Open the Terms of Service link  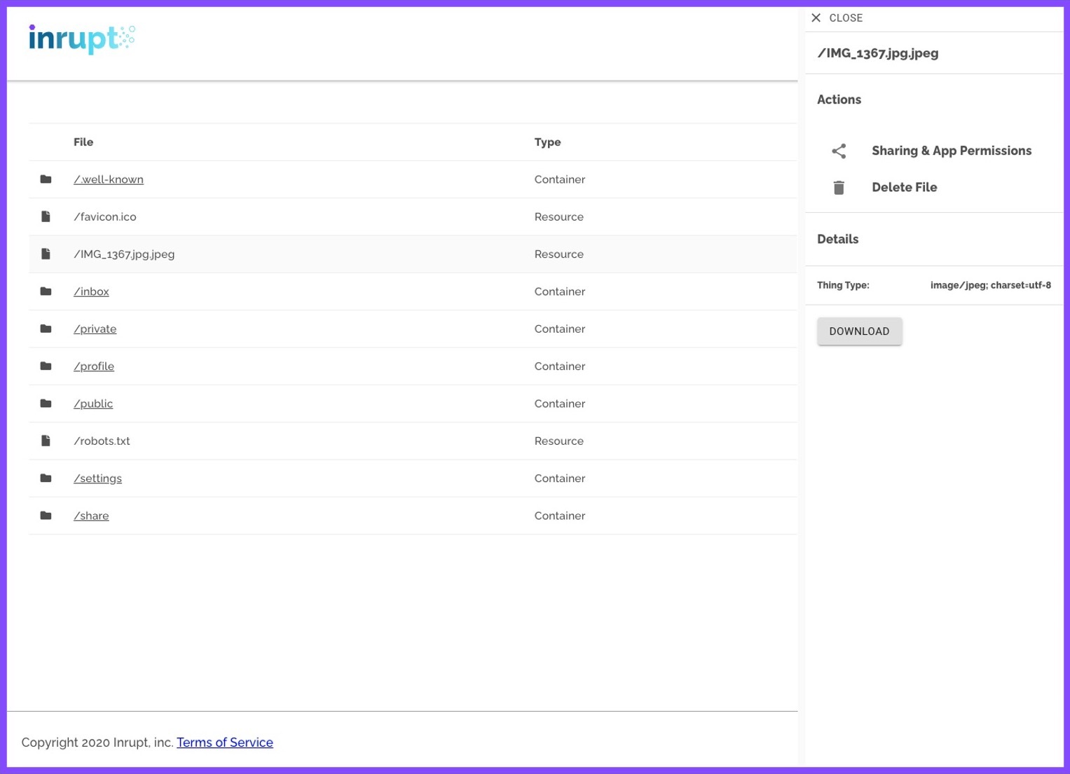click(225, 742)
